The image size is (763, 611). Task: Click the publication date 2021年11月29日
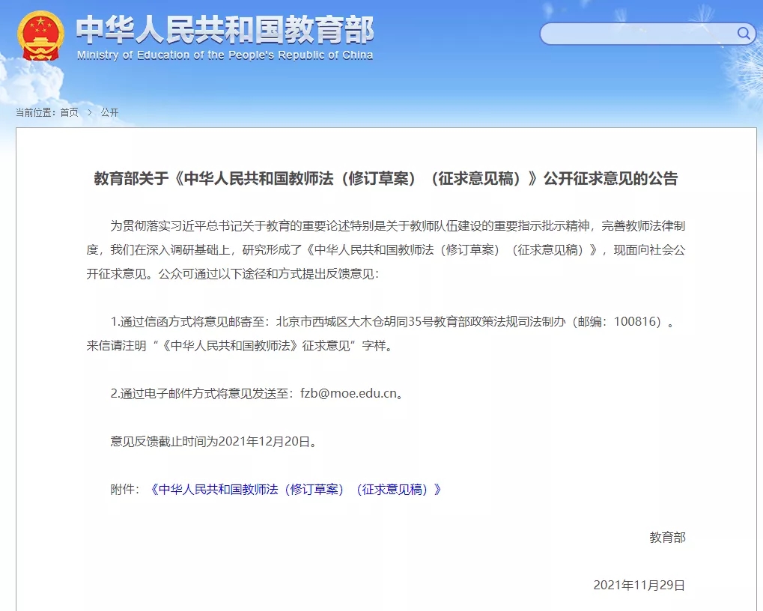coord(639,586)
